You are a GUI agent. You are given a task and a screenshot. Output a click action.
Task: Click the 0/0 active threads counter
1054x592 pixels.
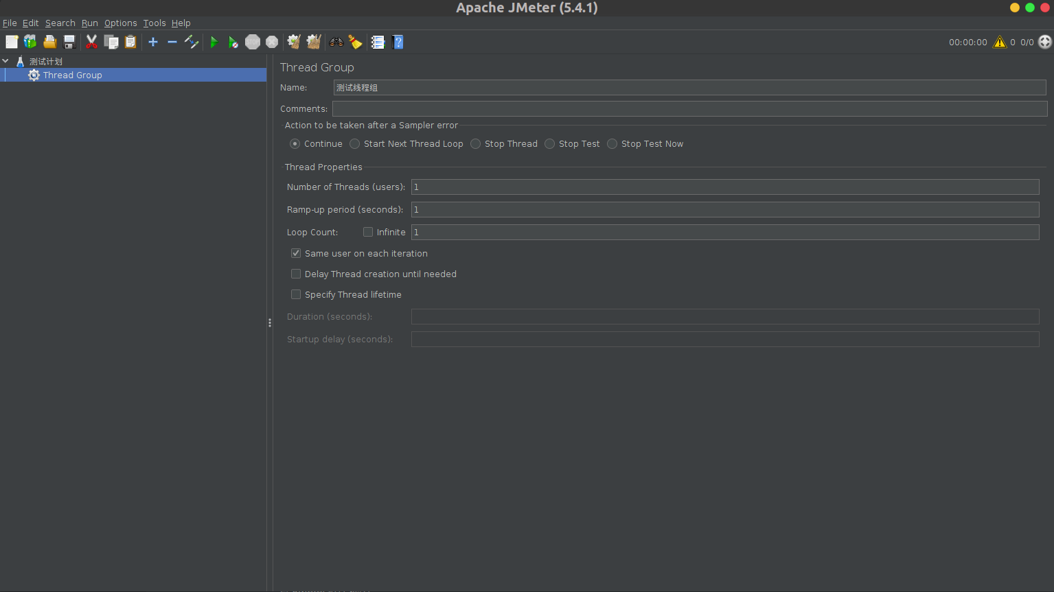coord(1027,42)
